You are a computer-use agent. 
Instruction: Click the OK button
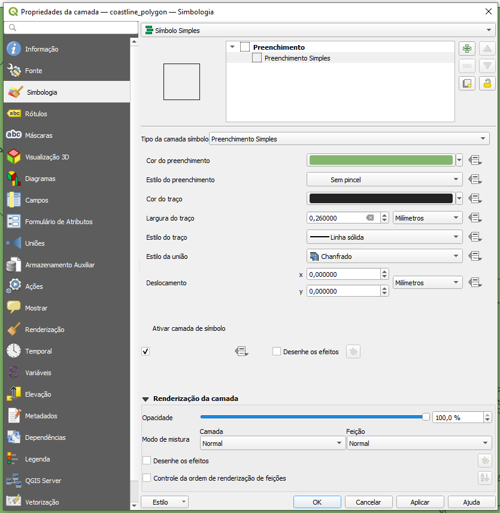[x=317, y=502]
